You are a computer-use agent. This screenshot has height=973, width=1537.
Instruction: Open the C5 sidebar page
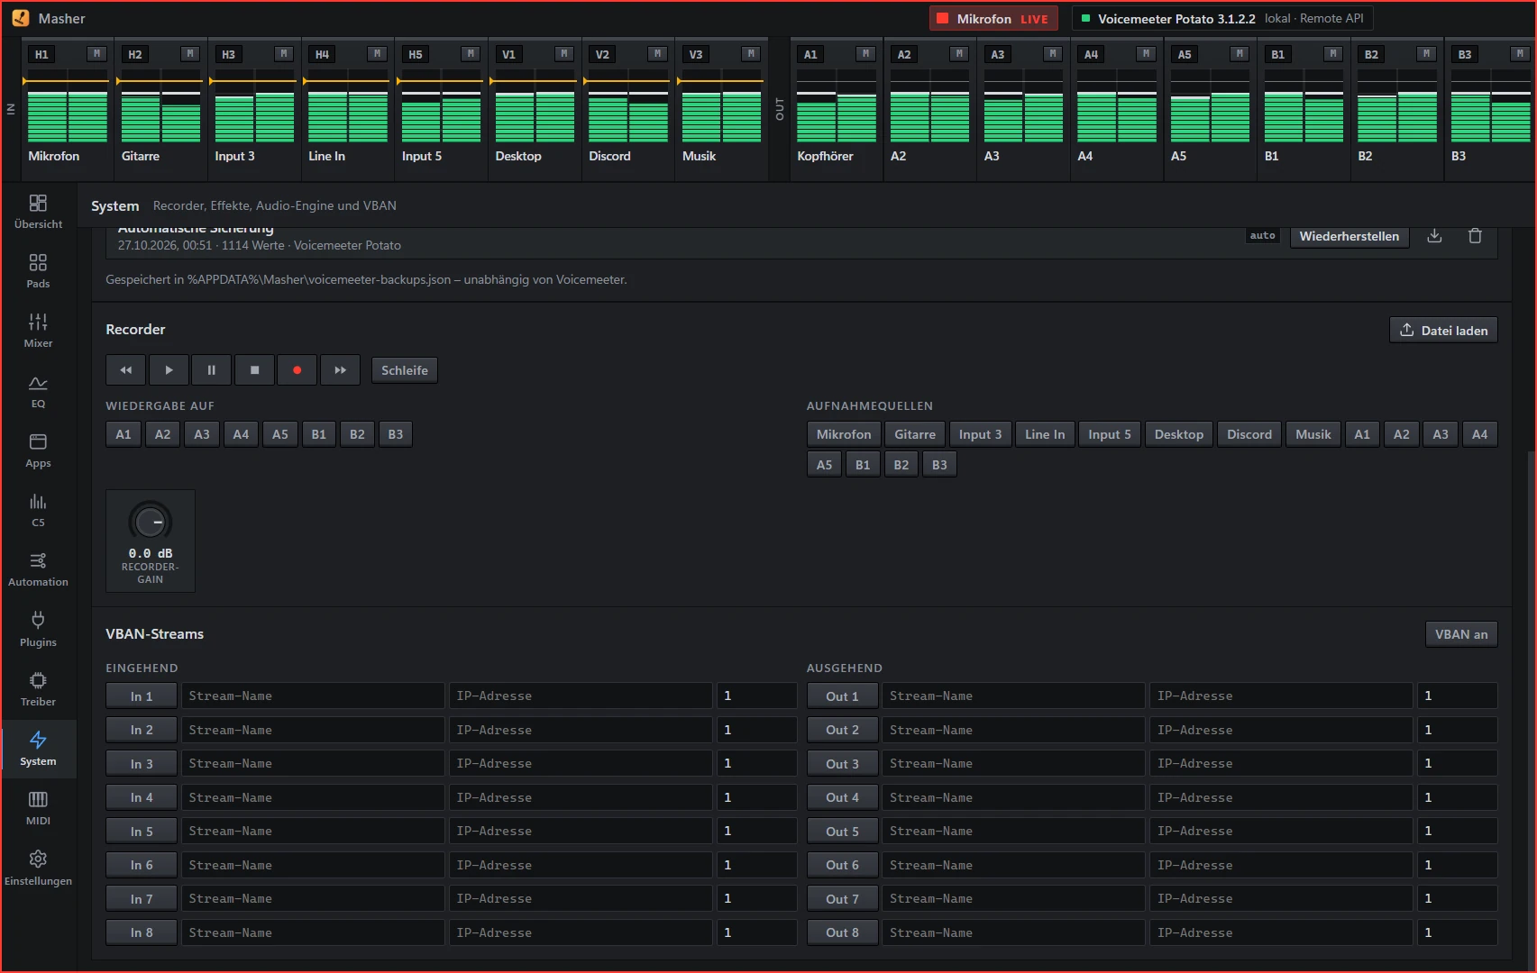click(38, 510)
